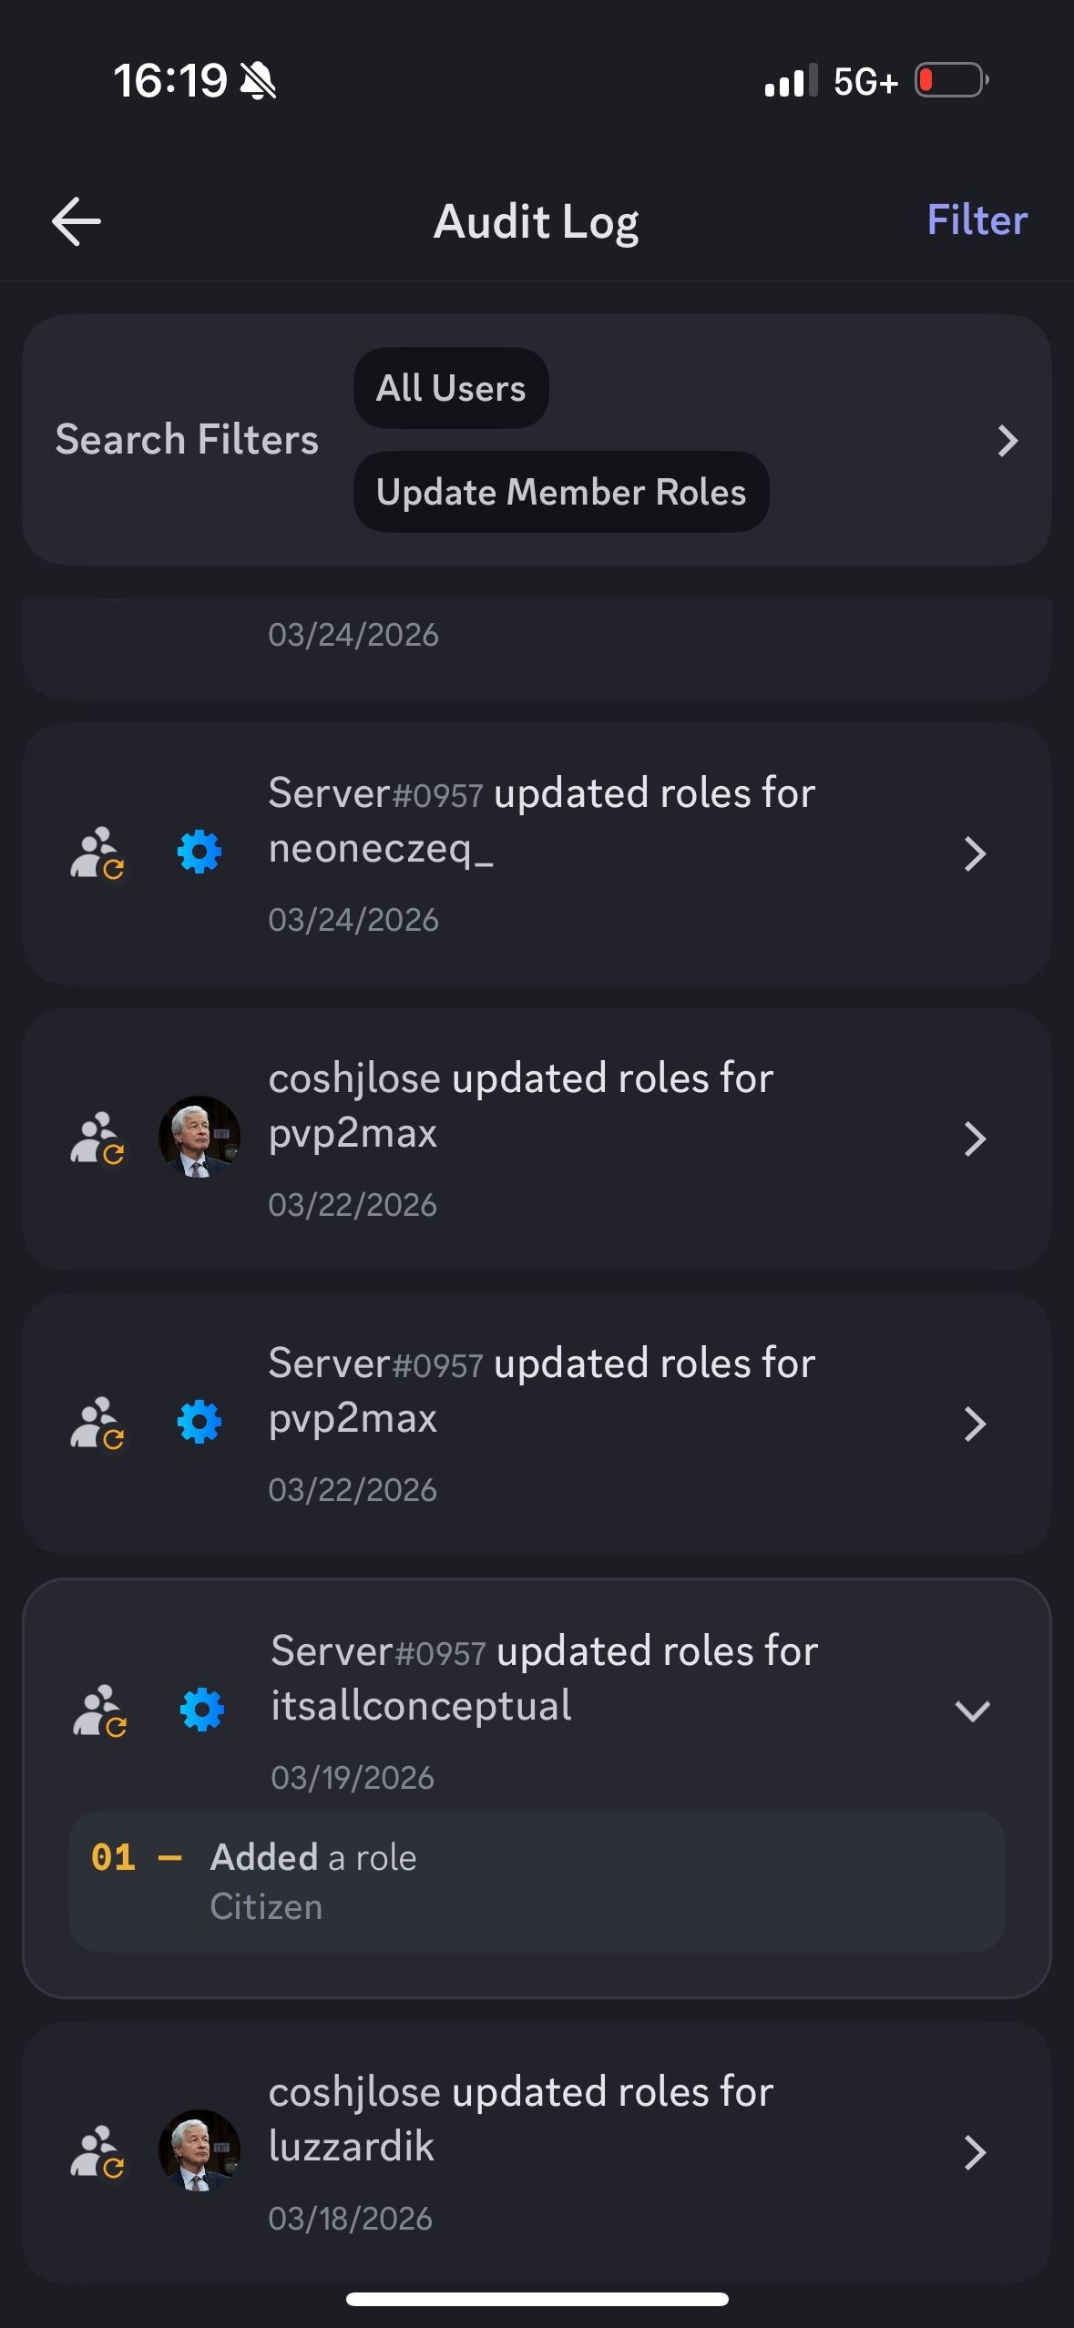Screen dimensions: 1074x2328
Task: Tap coshjlose avatar in luzzardik entry
Action: point(199,2150)
